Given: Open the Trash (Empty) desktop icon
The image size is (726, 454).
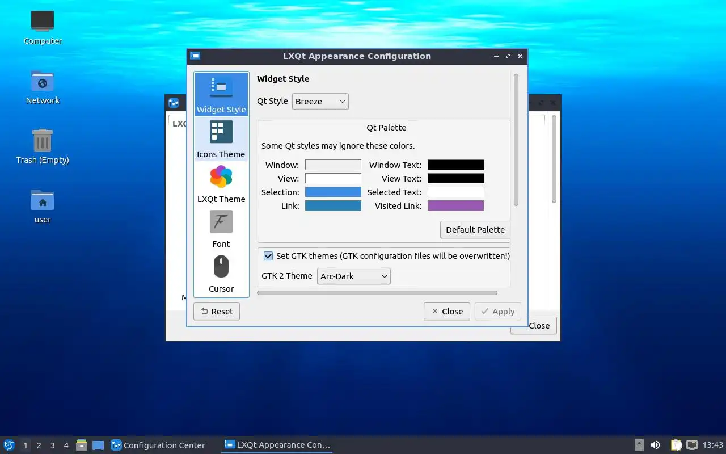Looking at the screenshot, I should pyautogui.click(x=43, y=146).
